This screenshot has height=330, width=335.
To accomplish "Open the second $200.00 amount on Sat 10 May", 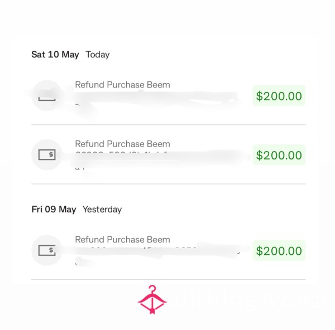I will point(279,155).
